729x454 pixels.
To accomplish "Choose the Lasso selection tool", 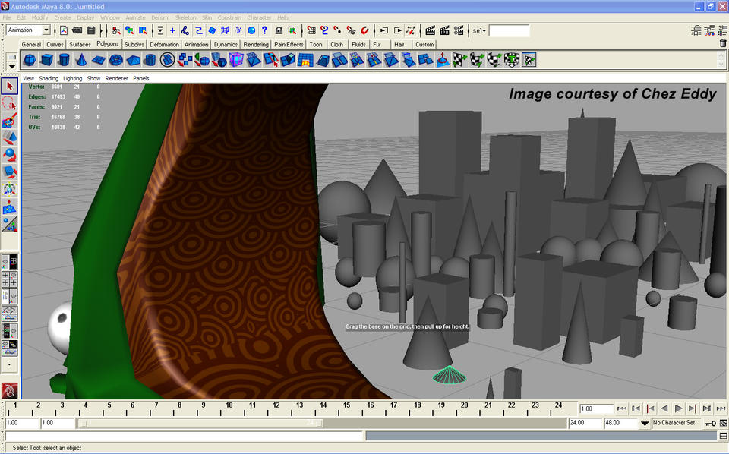I will pos(10,103).
